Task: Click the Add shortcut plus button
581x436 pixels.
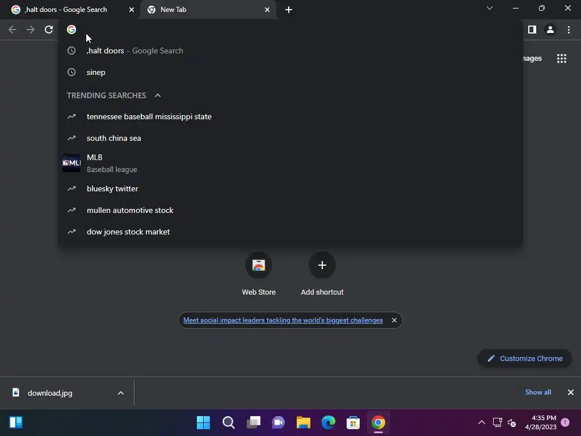Action: [322, 266]
